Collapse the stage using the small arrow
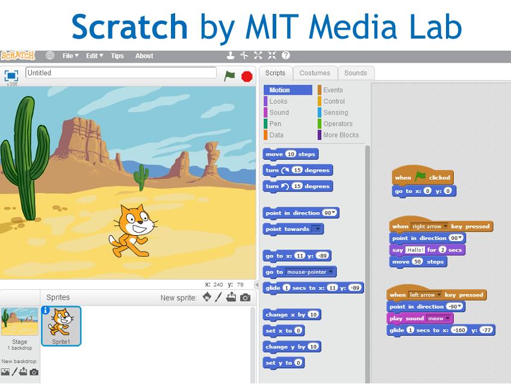Viewport: 511px width, 384px height. click(256, 285)
